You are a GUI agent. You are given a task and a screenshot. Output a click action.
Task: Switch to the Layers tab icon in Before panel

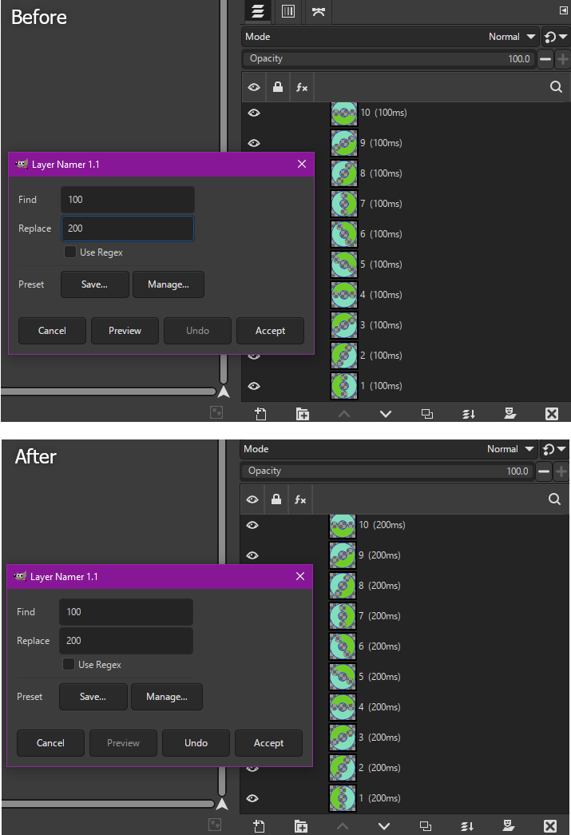click(258, 11)
